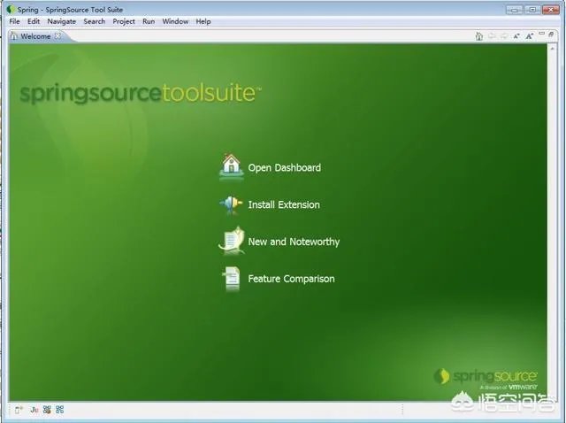566x423 pixels.
Task: Select the Welcome tab
Action: point(34,36)
